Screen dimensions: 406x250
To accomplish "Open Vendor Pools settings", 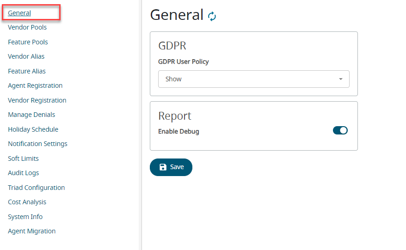I will coord(27,27).
